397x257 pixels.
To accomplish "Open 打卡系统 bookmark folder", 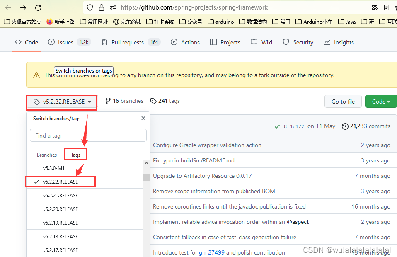I will click(160, 22).
